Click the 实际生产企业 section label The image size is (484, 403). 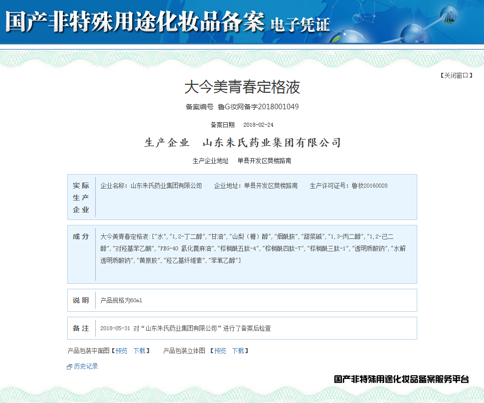81,198
